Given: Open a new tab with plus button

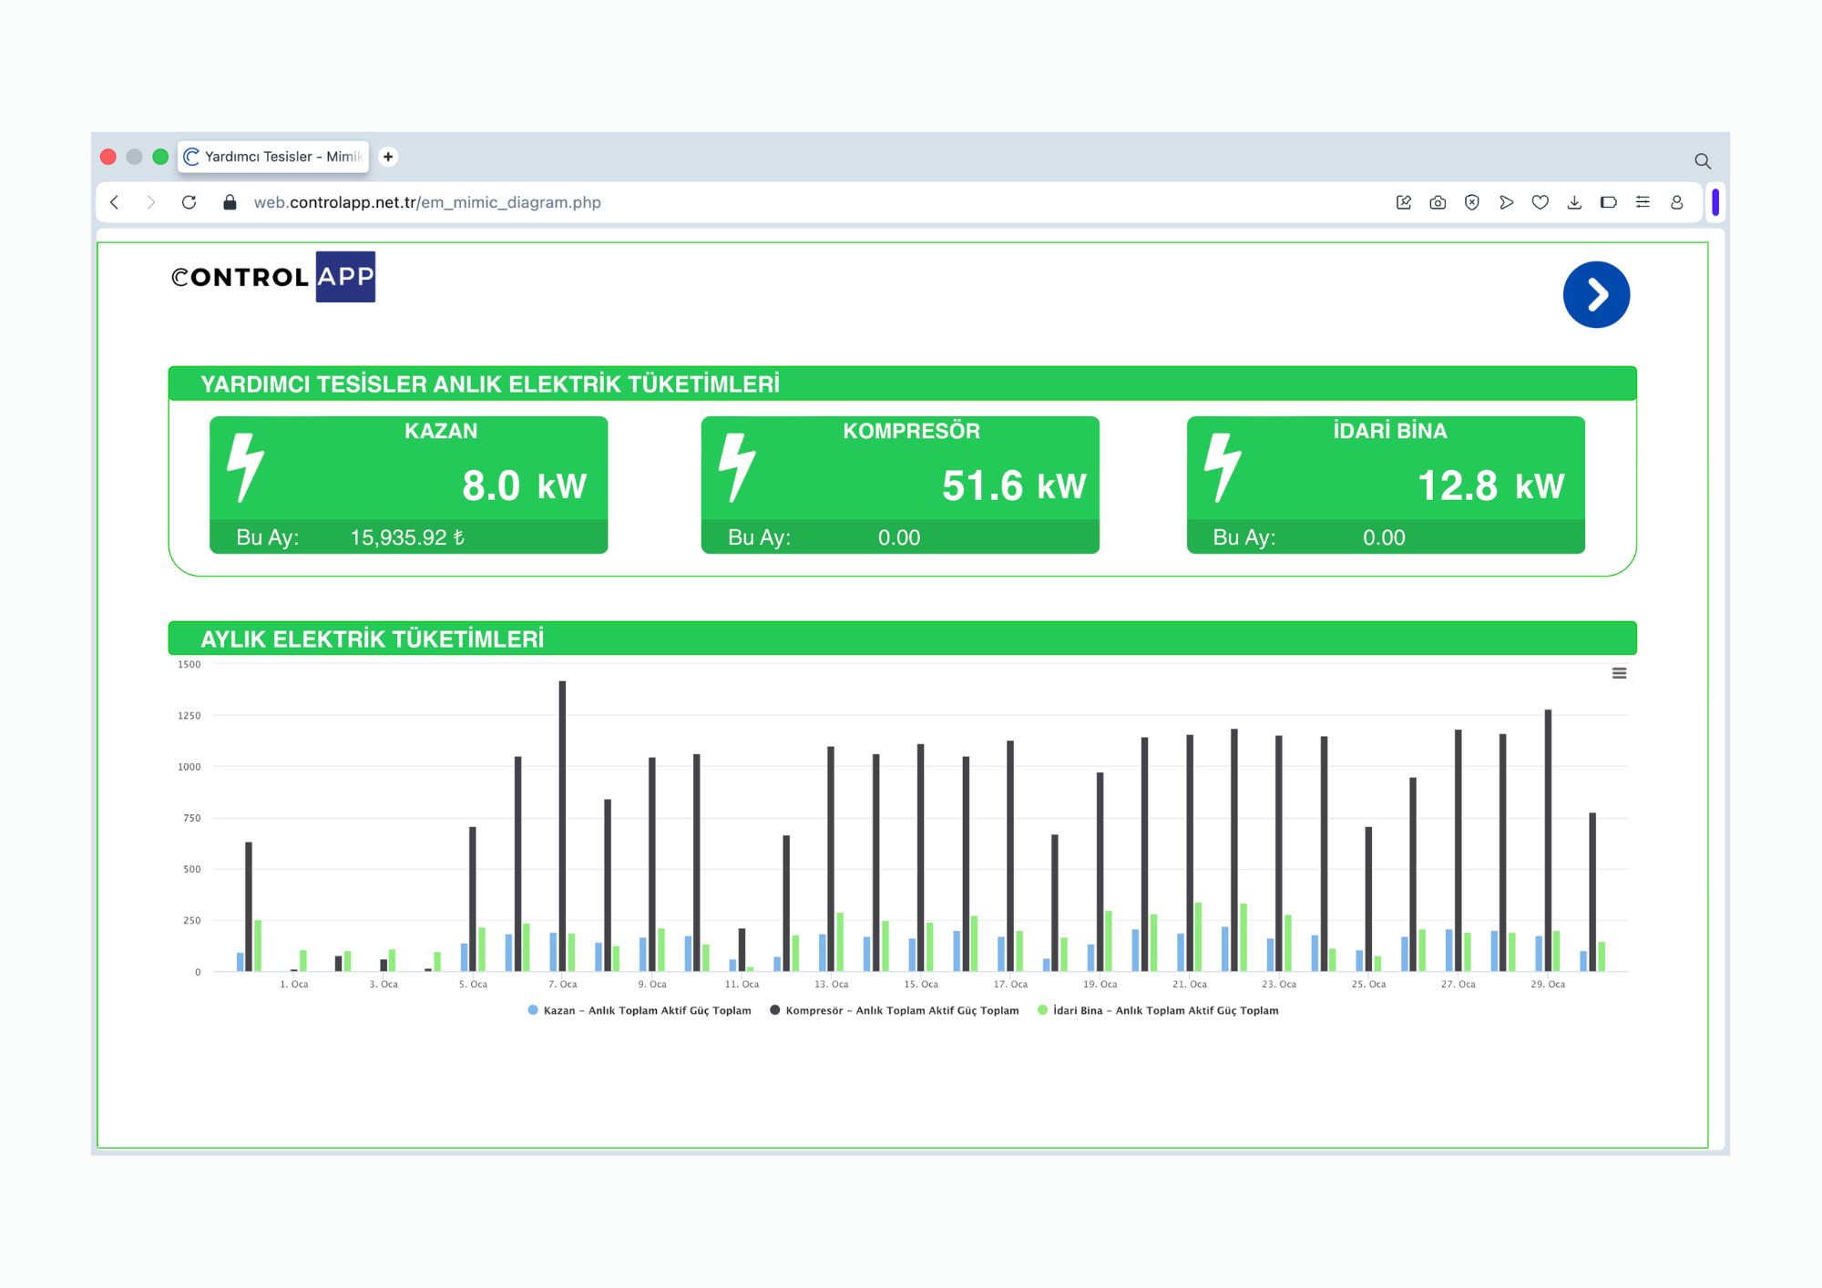Looking at the screenshot, I should coord(388,157).
